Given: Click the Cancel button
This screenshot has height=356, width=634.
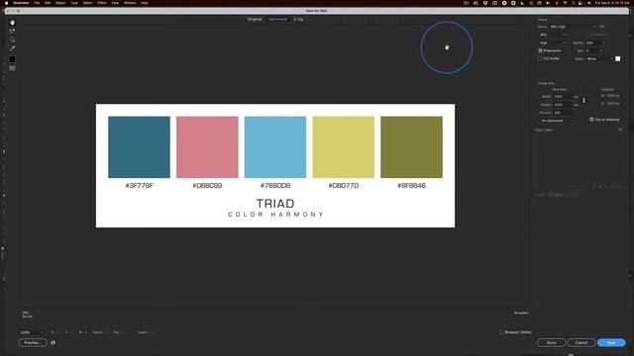Looking at the screenshot, I should 581,343.
